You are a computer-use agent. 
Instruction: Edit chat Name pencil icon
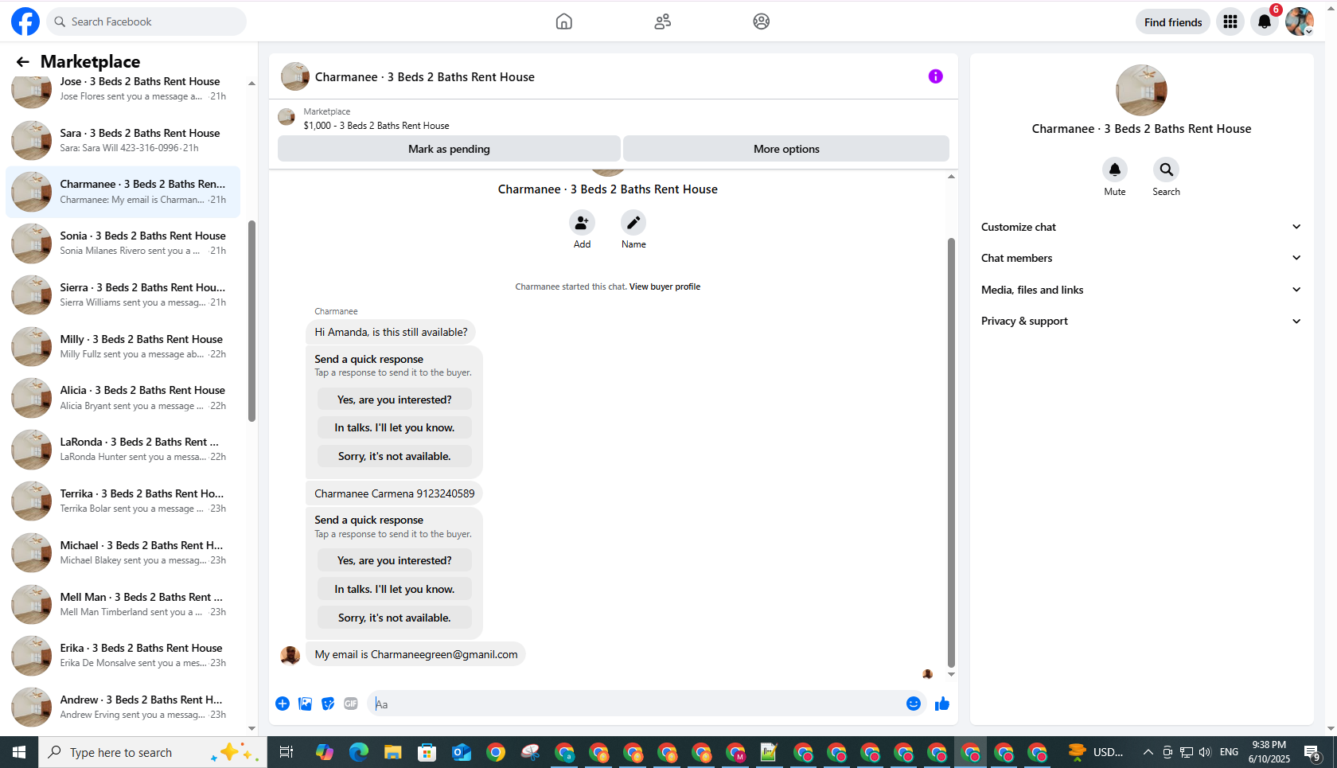pos(633,223)
